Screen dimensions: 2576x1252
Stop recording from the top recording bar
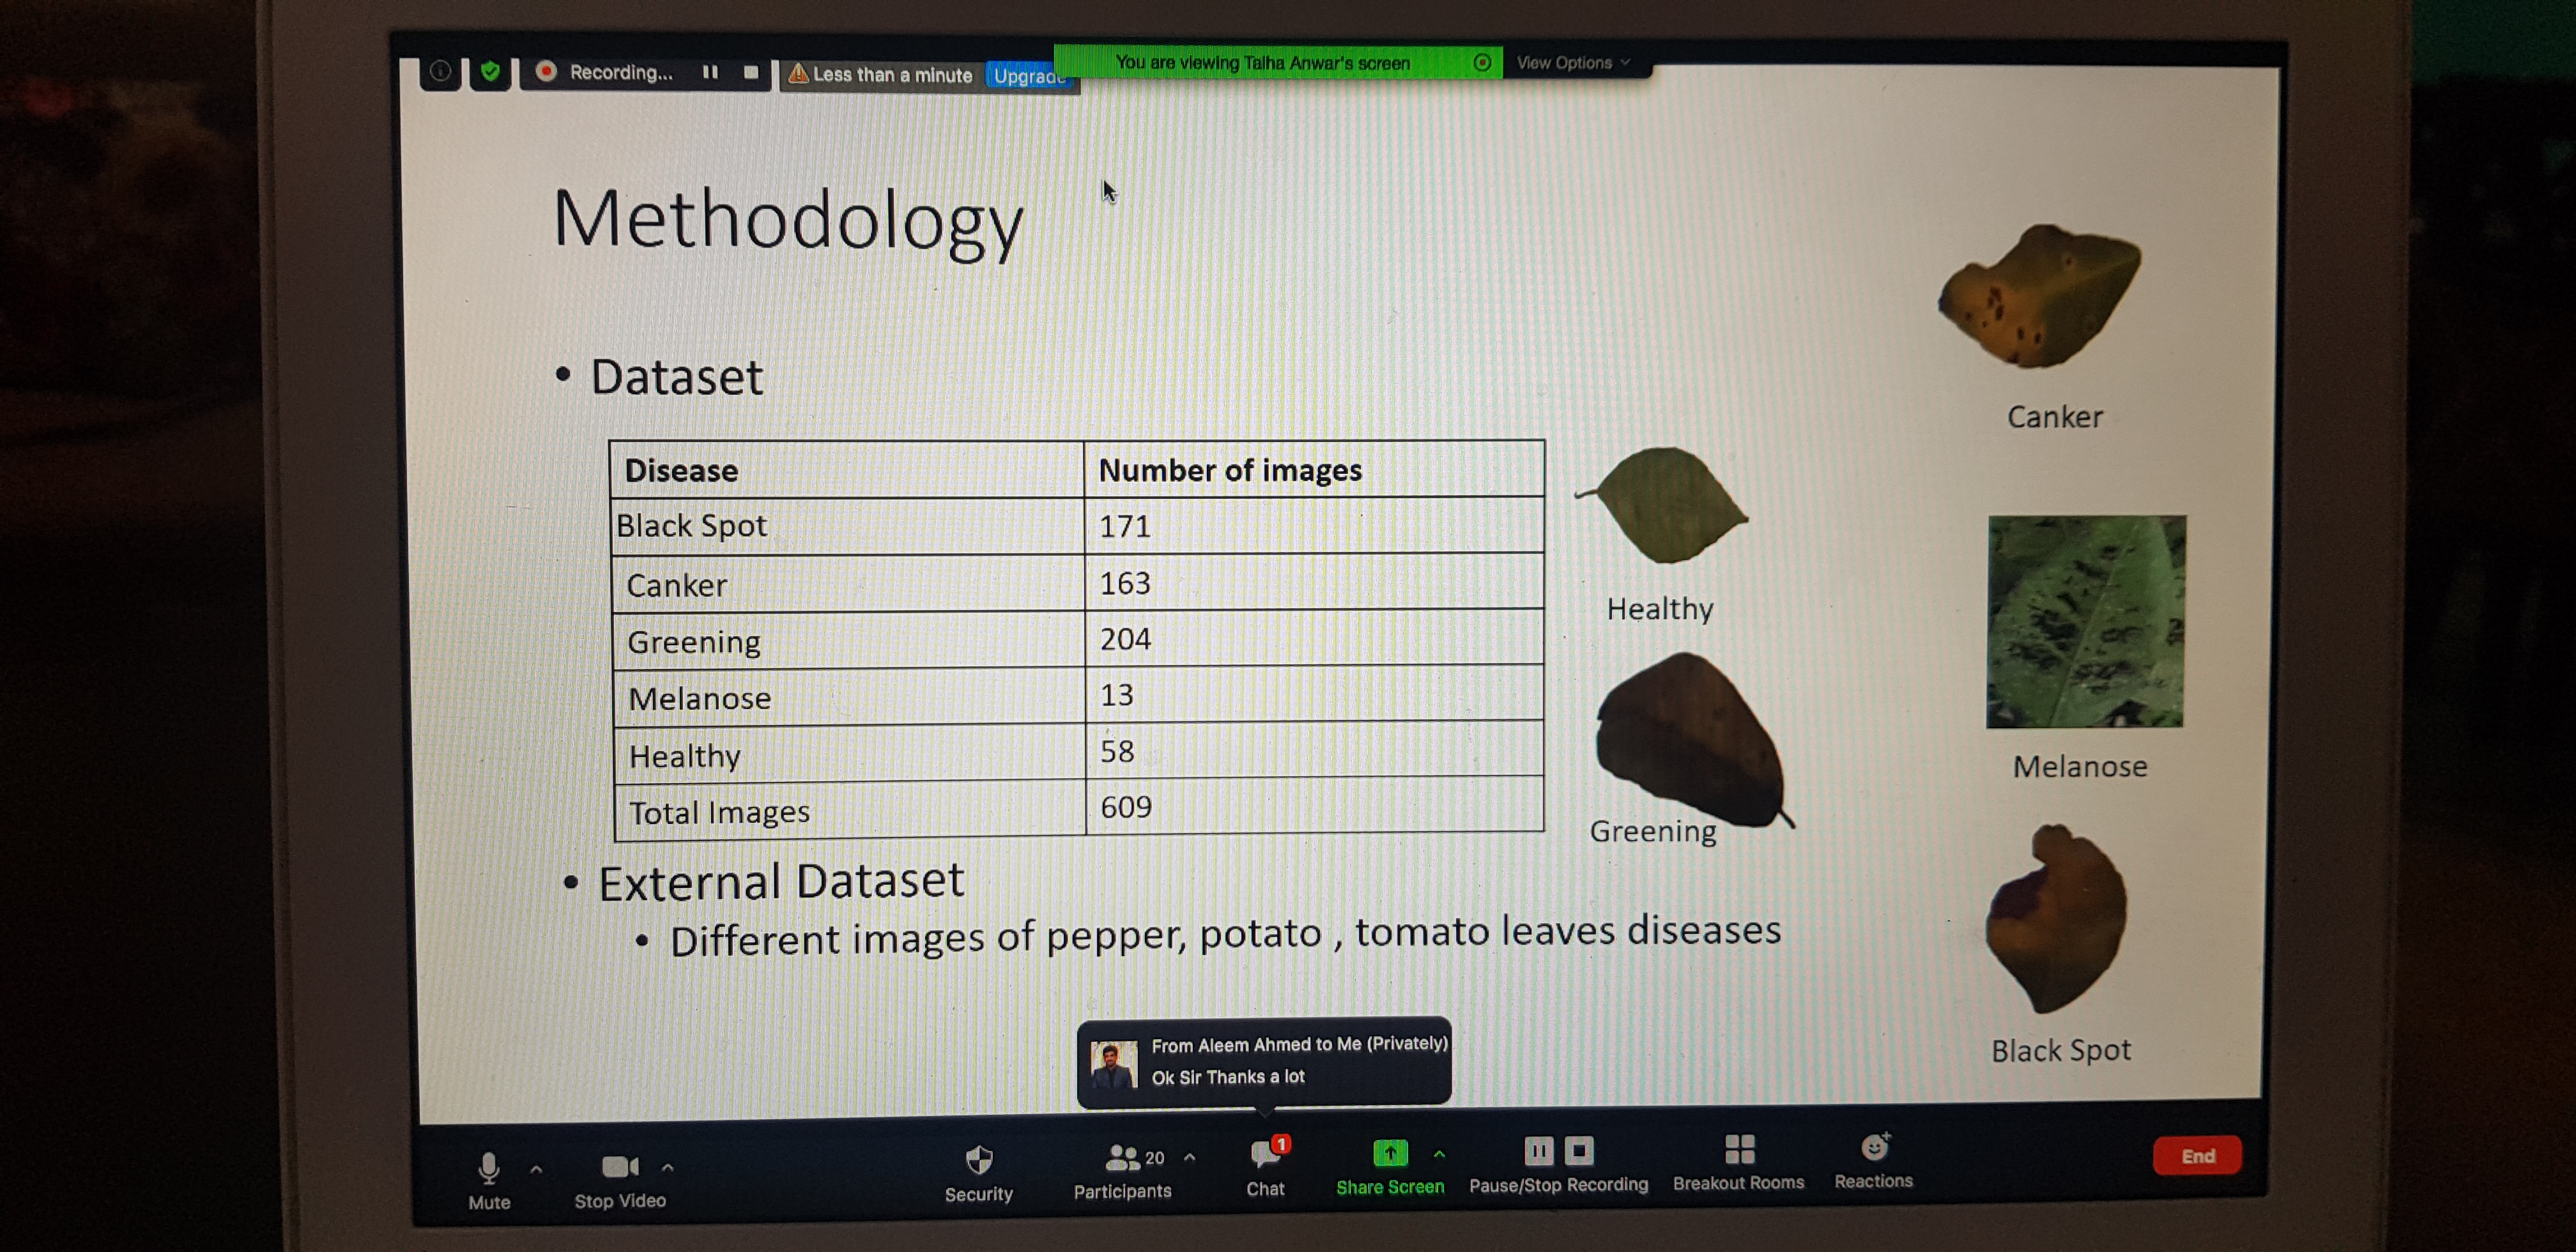coord(751,72)
